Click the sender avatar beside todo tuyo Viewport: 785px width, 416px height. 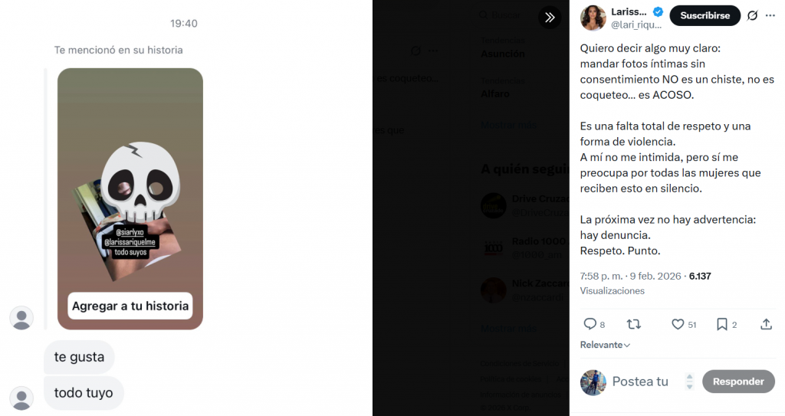pos(21,398)
